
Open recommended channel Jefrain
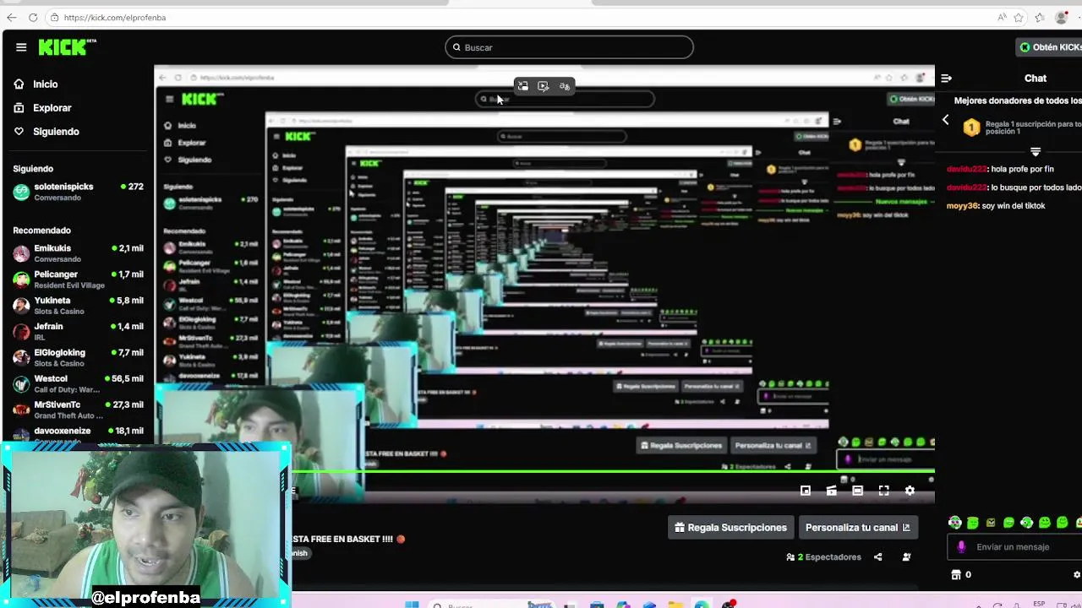click(x=78, y=331)
